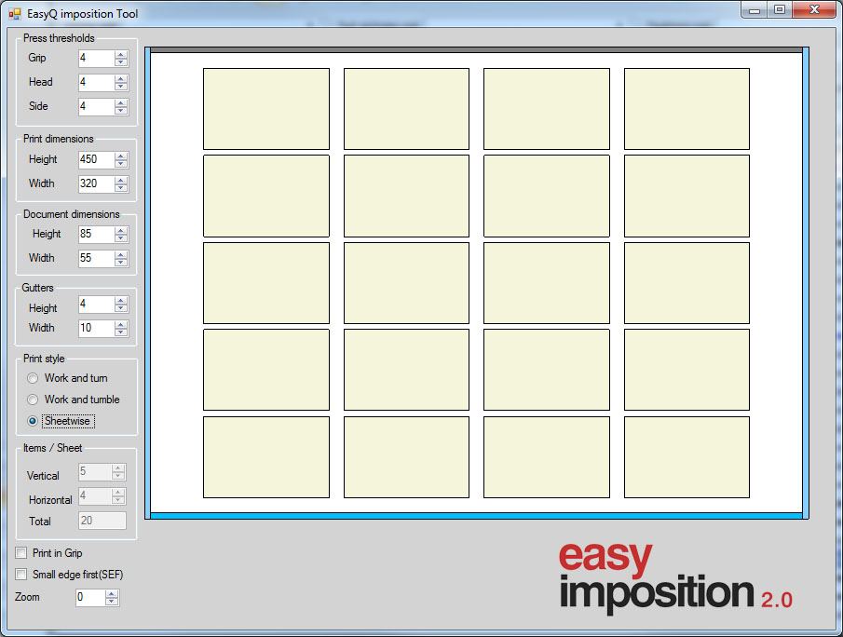Image resolution: width=843 pixels, height=637 pixels.
Task: Click Gutters Width field showing 10
Action: 97,329
